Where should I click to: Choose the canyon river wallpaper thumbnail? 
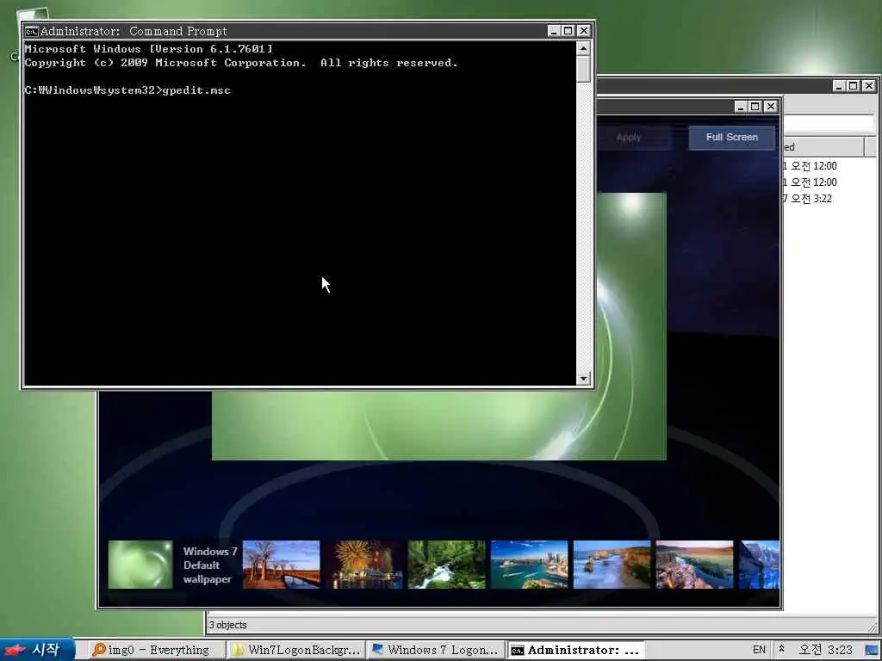(x=695, y=565)
